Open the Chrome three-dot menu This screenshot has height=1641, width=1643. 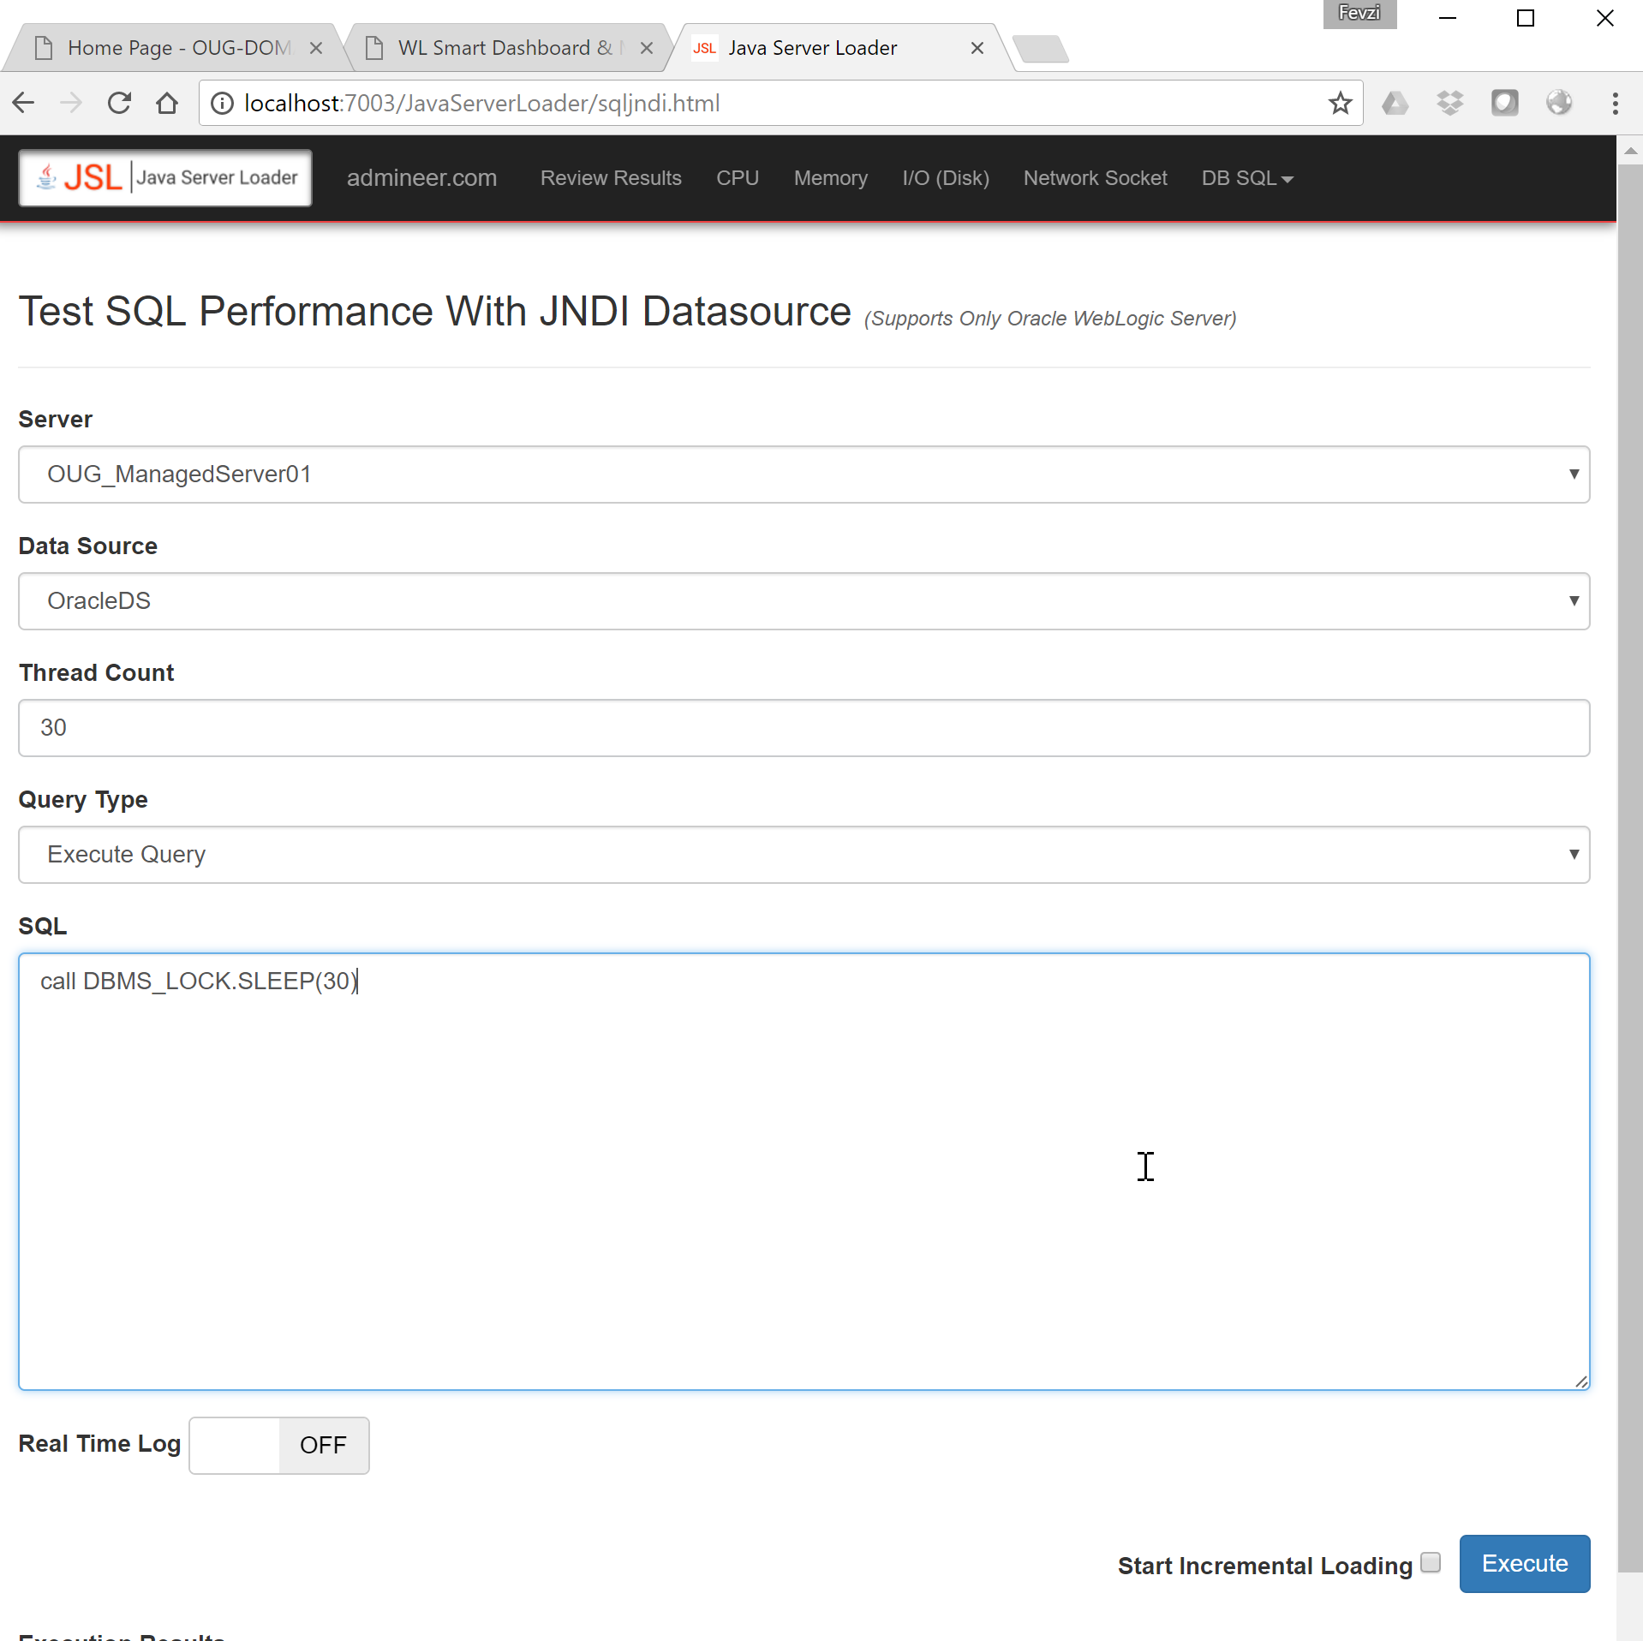(1616, 104)
